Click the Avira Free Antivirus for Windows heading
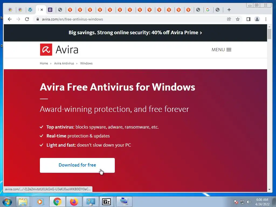 [x=118, y=87]
